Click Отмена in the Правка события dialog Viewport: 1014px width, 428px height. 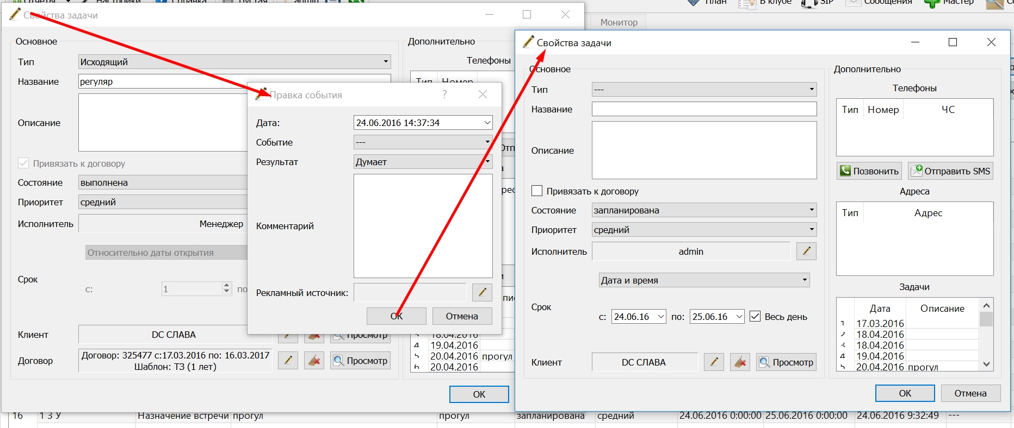point(462,316)
